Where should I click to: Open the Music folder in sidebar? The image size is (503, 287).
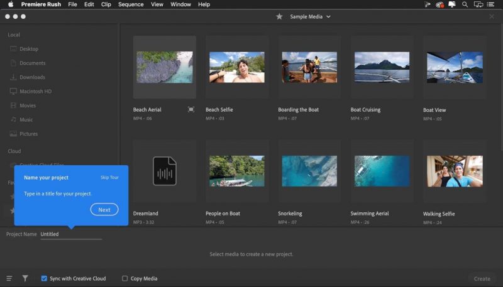pyautogui.click(x=26, y=119)
